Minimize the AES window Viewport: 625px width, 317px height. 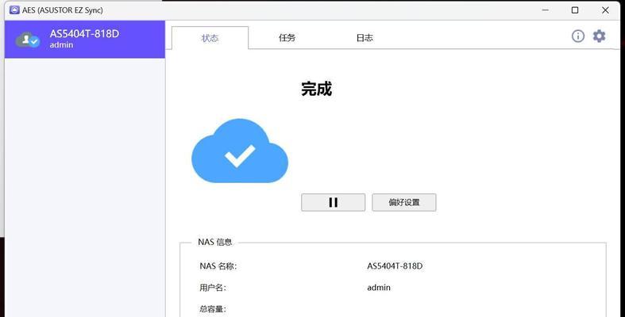pos(546,10)
